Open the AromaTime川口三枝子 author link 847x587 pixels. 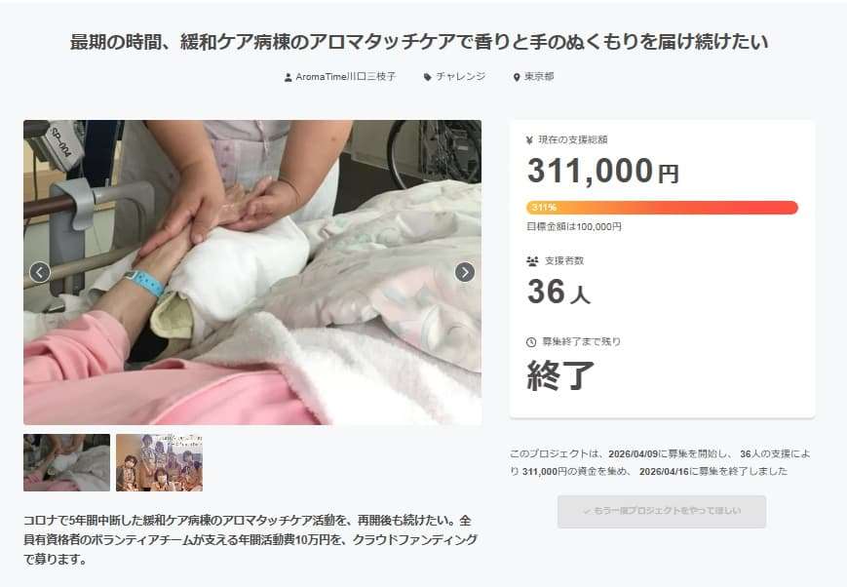click(346, 77)
